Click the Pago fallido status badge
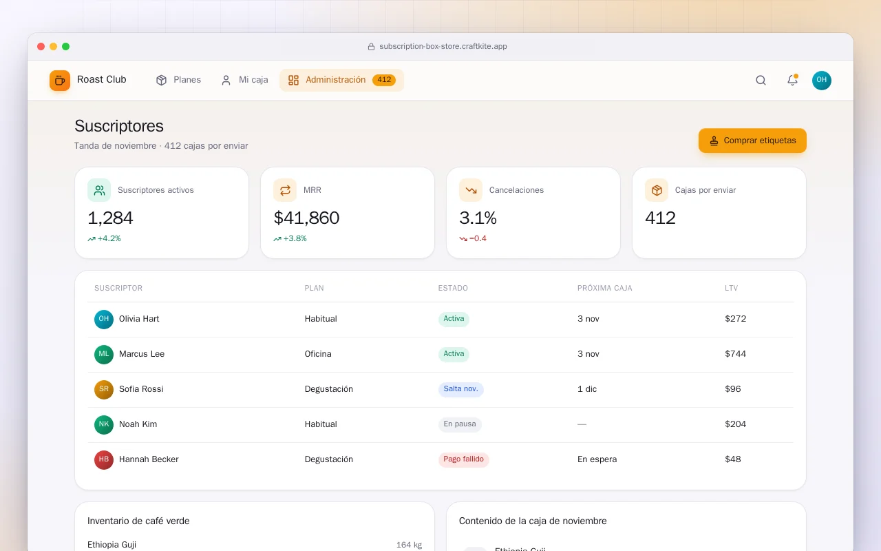 (464, 459)
